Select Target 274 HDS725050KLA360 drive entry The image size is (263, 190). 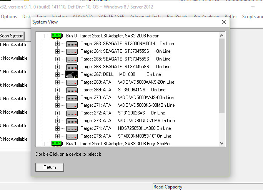pyautogui.click(x=126, y=128)
